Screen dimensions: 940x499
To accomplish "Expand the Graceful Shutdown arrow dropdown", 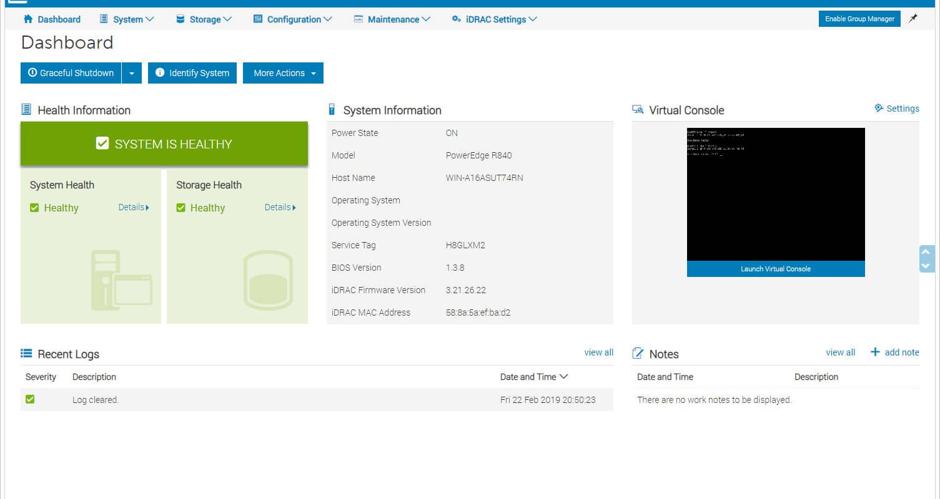I will pos(132,73).
